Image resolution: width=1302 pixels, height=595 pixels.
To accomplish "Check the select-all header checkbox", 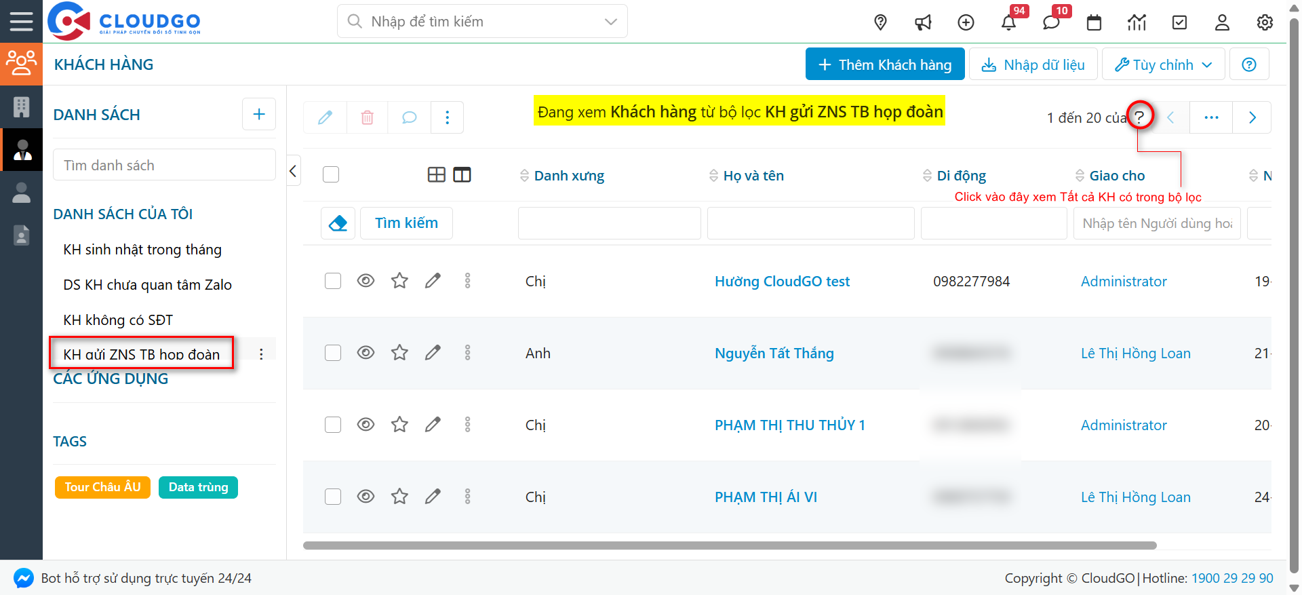I will (331, 174).
